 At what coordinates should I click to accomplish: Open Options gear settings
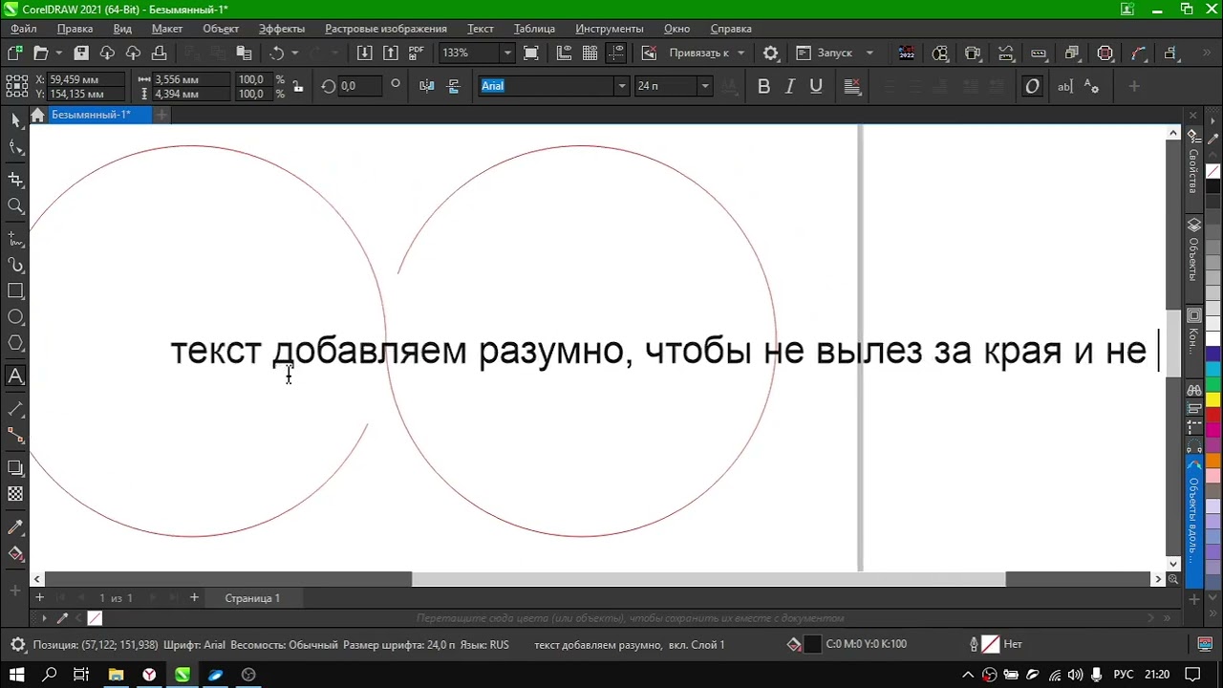771,54
